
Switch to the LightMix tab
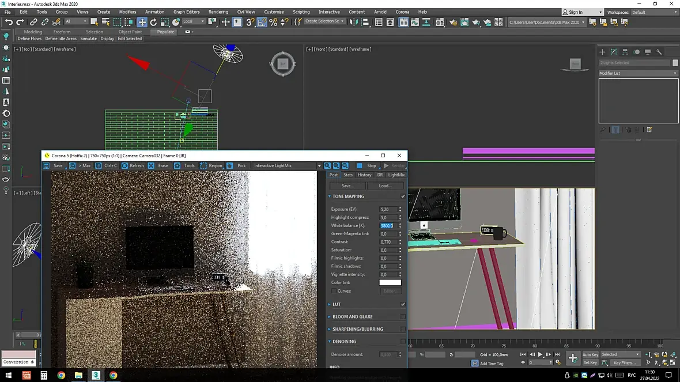396,175
